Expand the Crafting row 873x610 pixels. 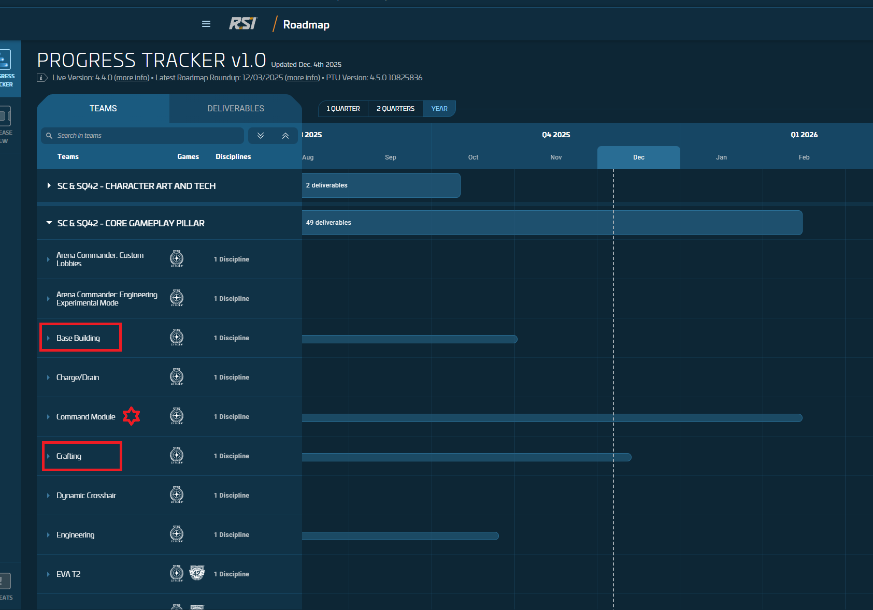pos(48,456)
